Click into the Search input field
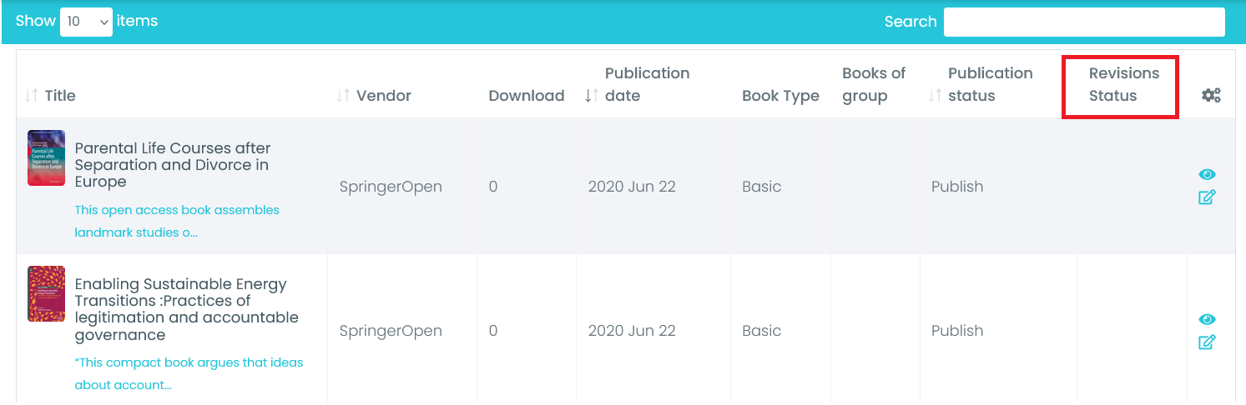The width and height of the screenshot is (1246, 405). point(1083,22)
